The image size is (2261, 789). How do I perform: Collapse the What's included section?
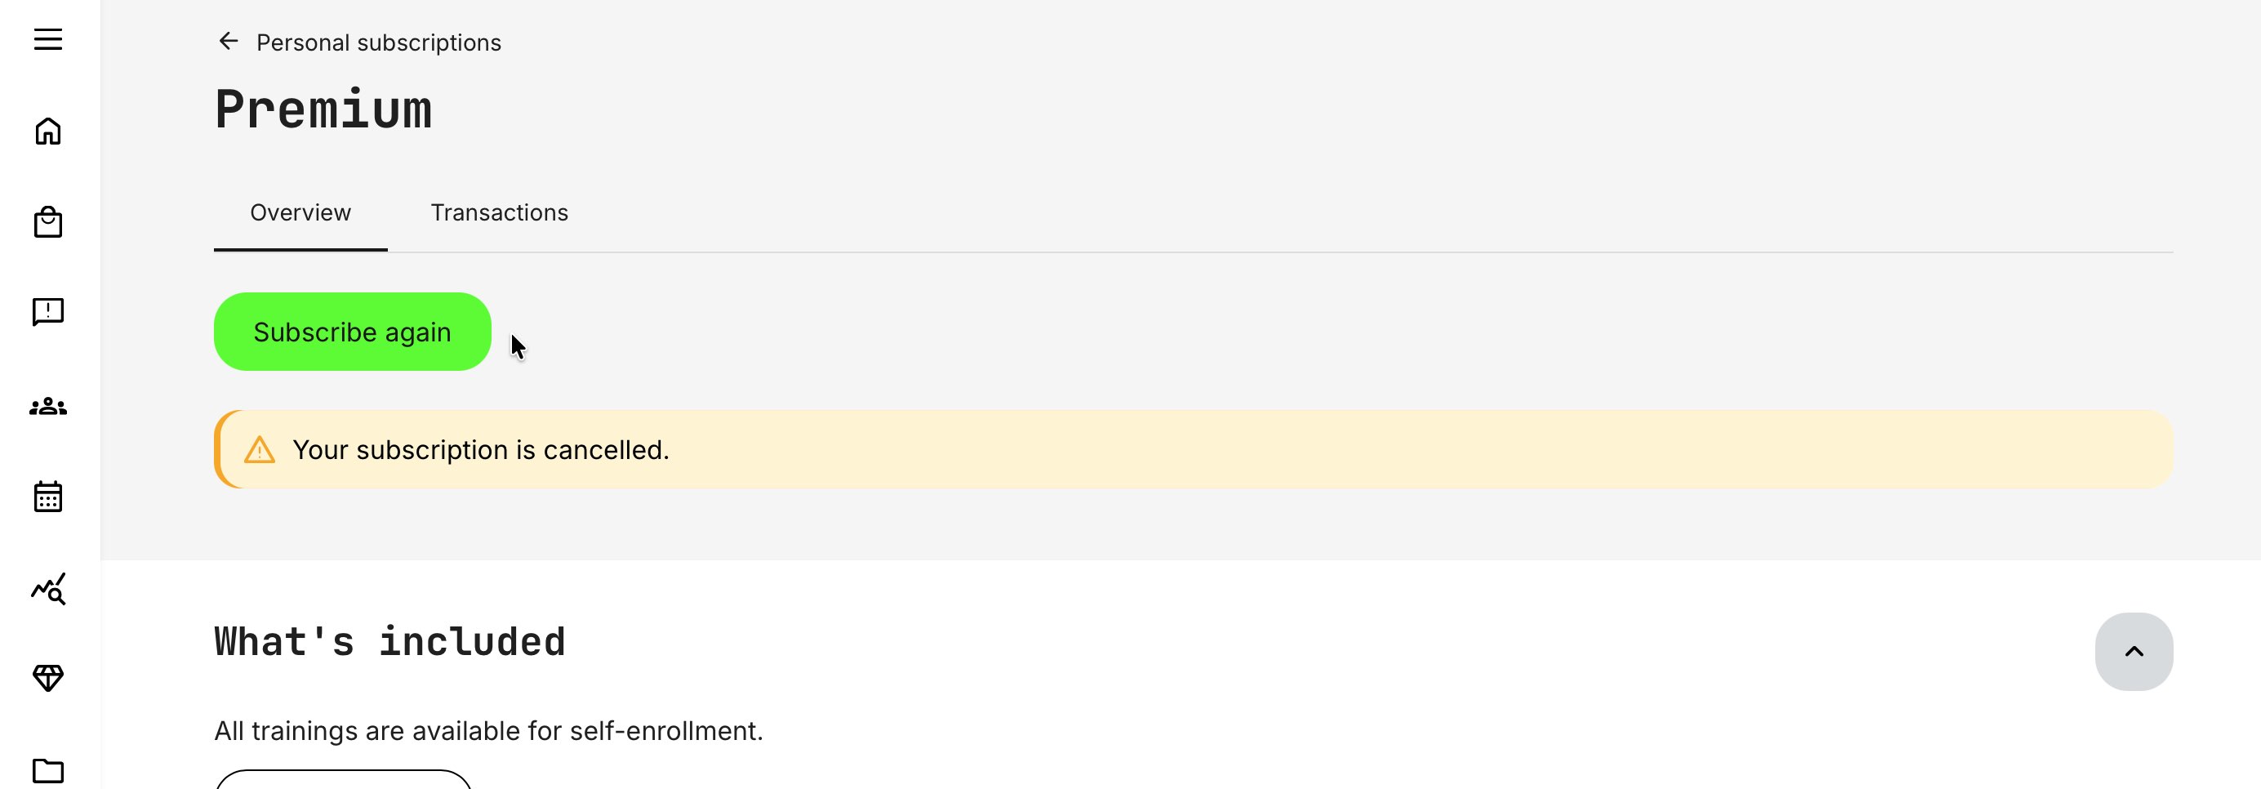pos(2134,651)
